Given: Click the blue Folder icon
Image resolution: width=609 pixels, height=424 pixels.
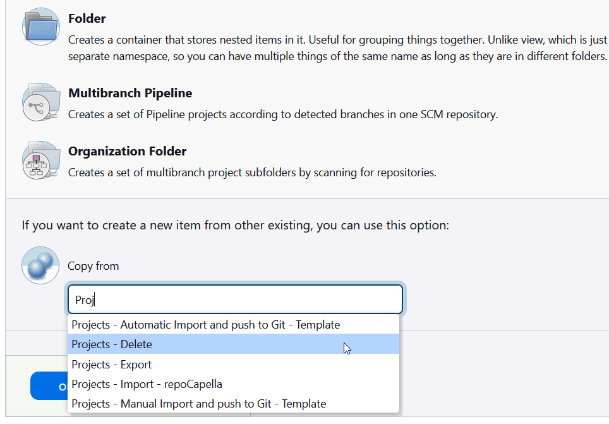Looking at the screenshot, I should pos(40,26).
